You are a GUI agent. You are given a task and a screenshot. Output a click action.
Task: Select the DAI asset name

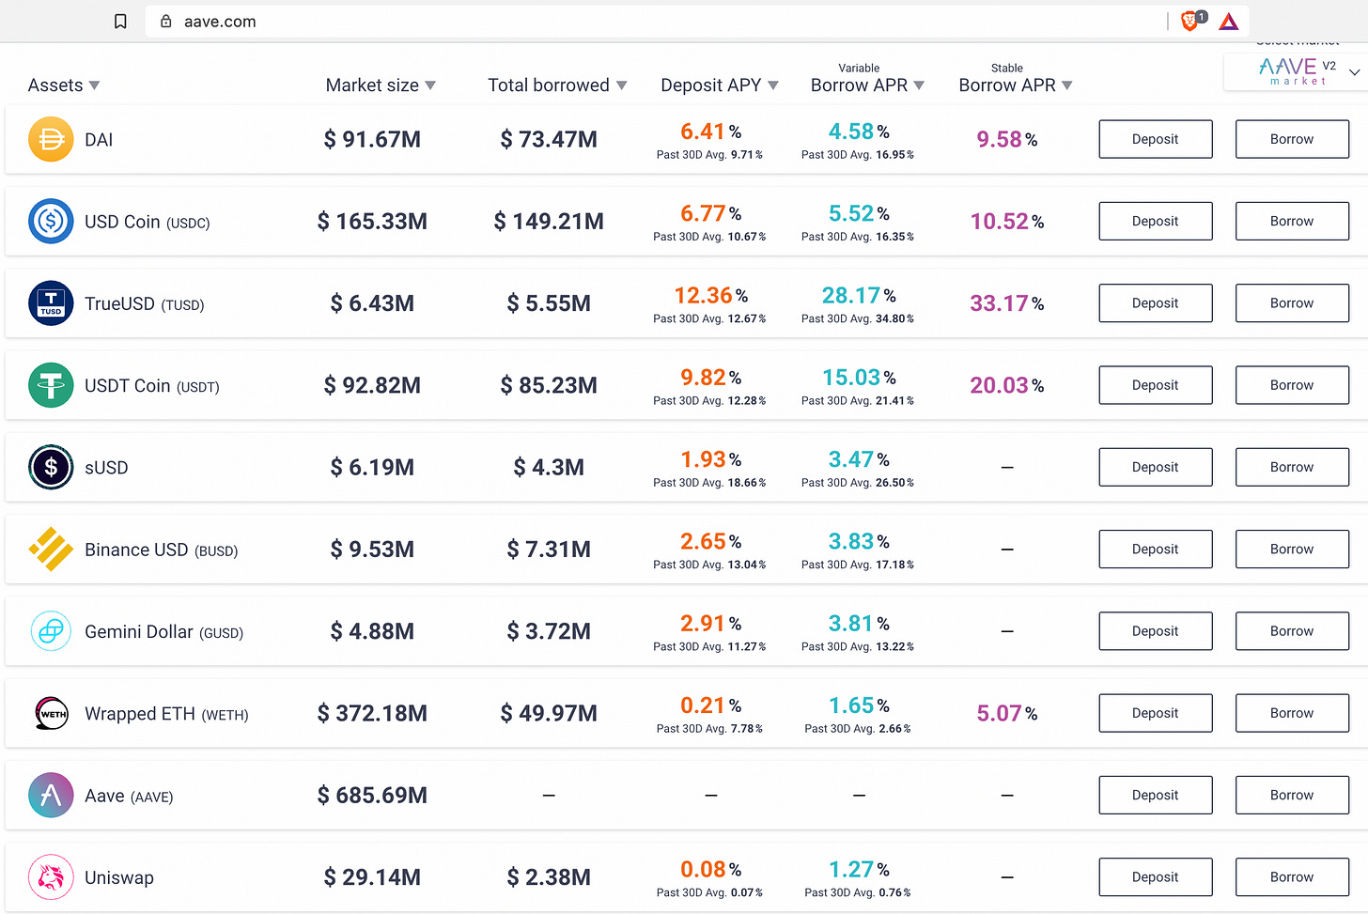pos(99,140)
